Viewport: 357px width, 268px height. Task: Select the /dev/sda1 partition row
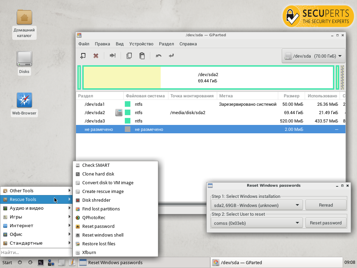click(211, 104)
